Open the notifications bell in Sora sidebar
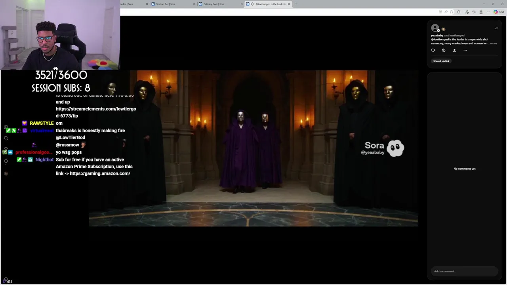This screenshot has height=285, width=507. [6, 161]
